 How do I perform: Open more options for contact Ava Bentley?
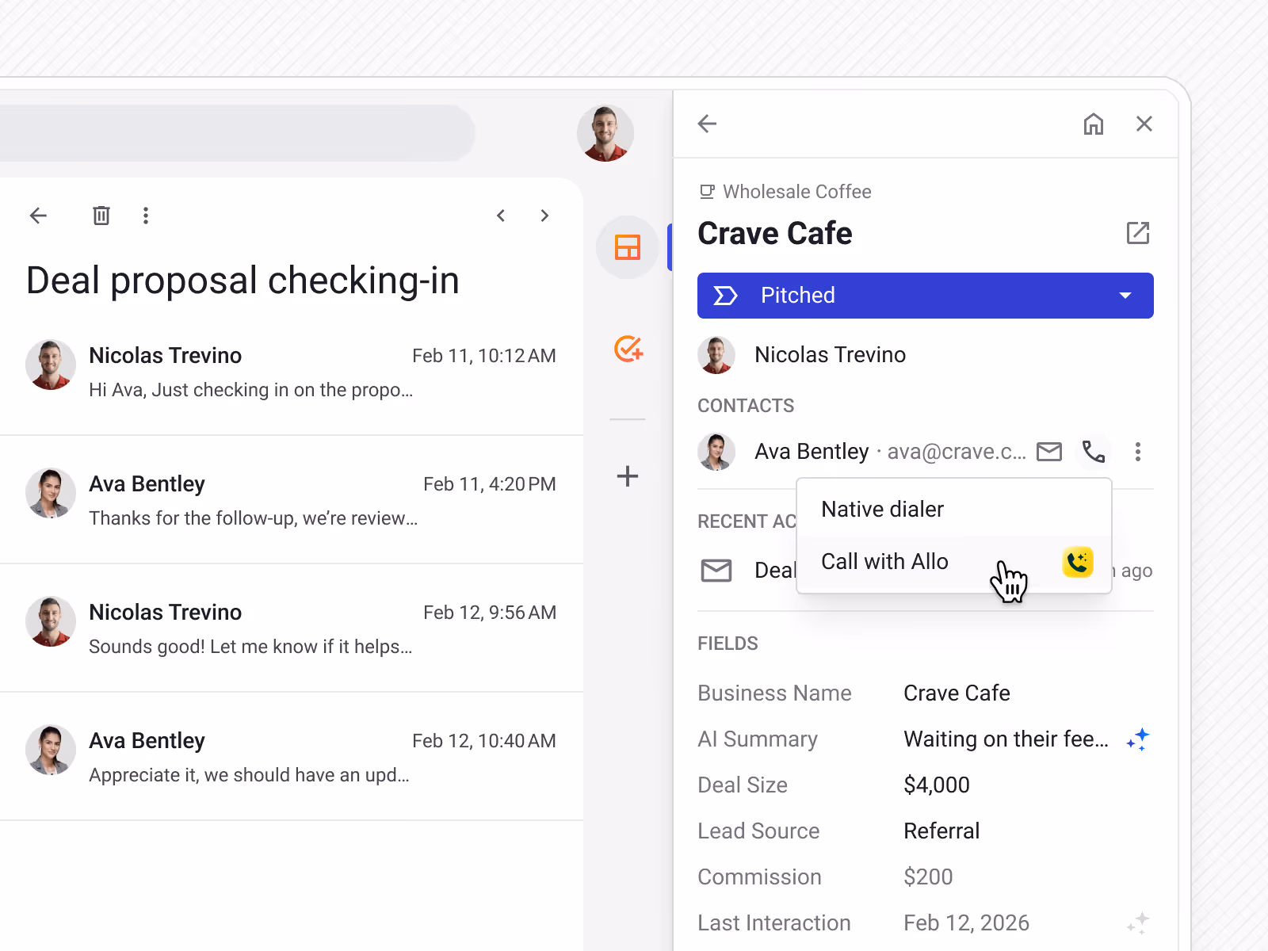click(x=1138, y=452)
